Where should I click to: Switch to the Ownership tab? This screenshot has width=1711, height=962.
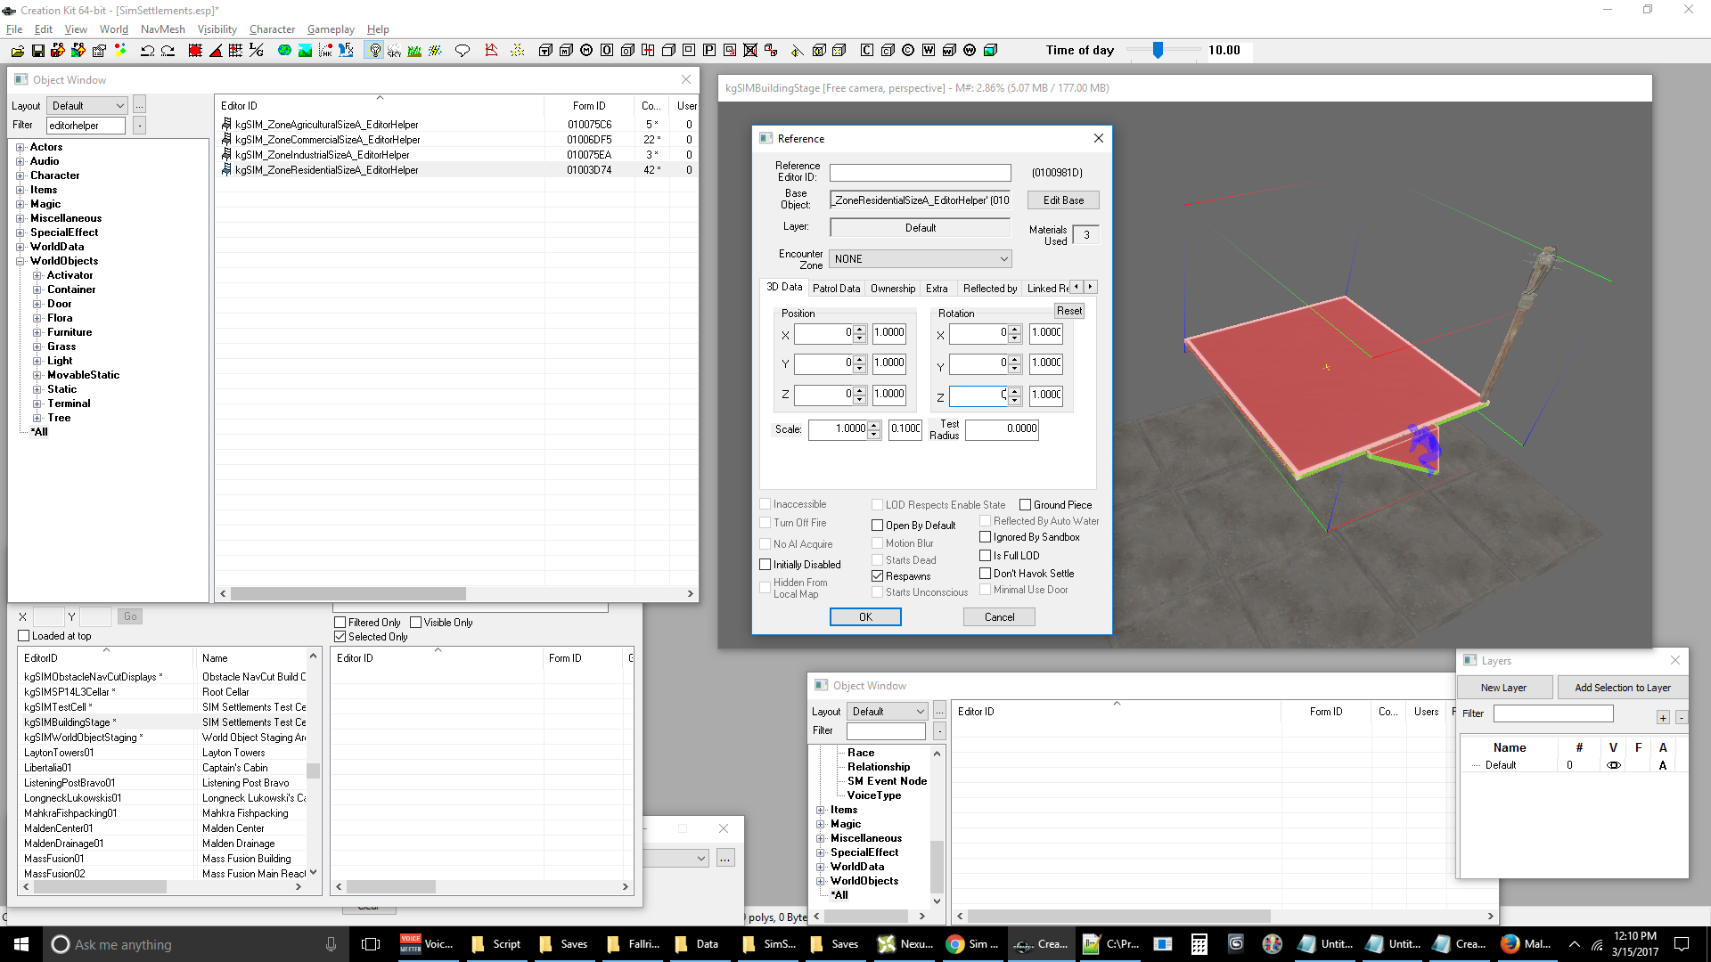pyautogui.click(x=893, y=289)
